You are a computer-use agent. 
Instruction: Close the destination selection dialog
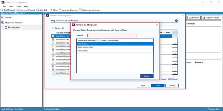157,25
